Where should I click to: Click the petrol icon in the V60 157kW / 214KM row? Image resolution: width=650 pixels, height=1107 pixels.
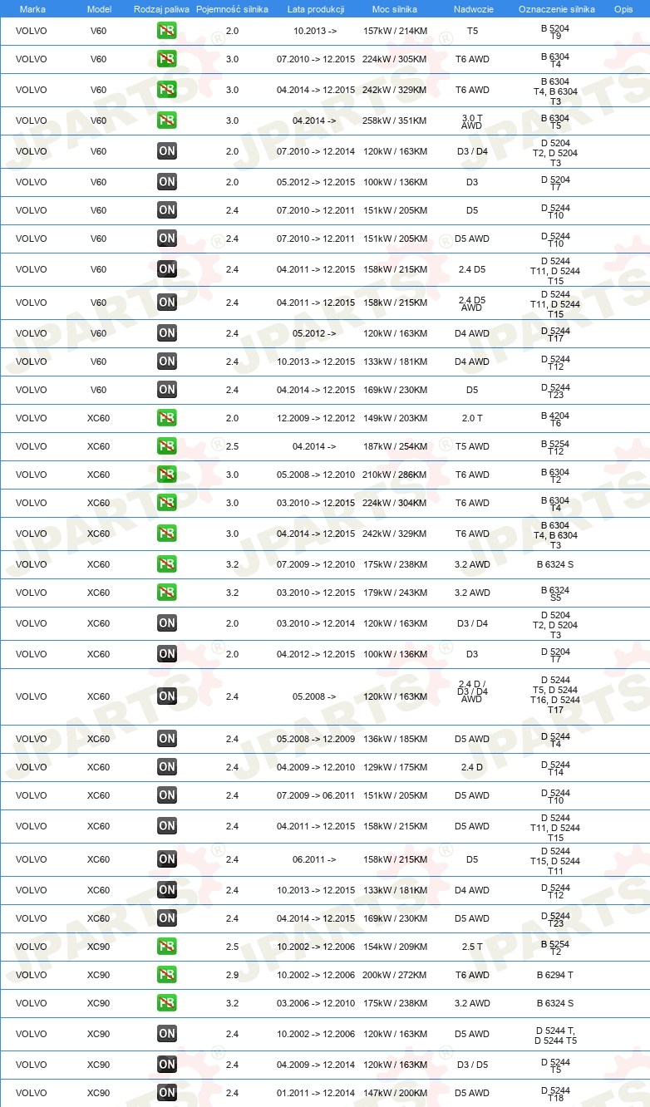(167, 31)
